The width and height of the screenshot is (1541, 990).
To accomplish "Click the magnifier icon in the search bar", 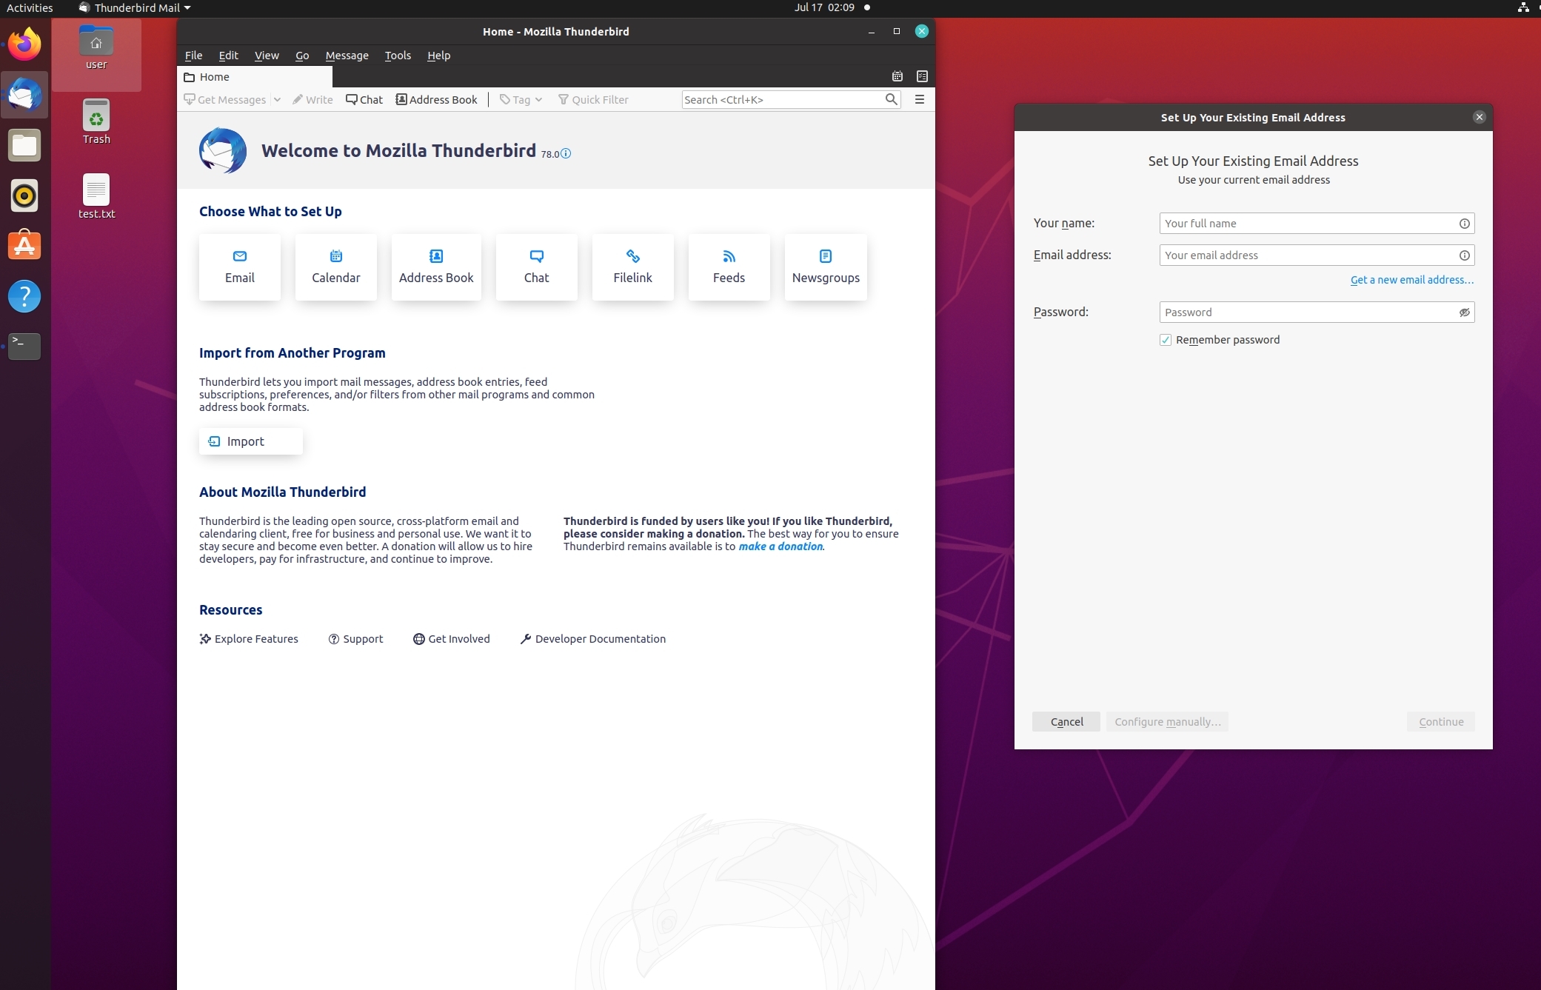I will coord(890,99).
